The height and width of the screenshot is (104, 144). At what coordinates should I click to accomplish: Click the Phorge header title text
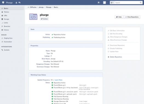tap(9, 3)
